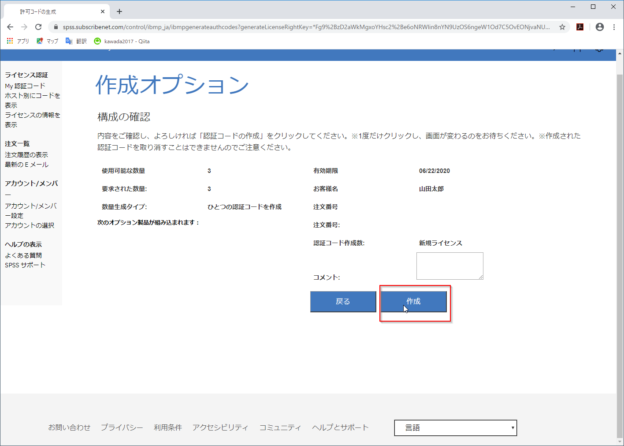Open the My 認証コード sidebar link
Viewport: 624px width, 446px height.
pos(25,86)
